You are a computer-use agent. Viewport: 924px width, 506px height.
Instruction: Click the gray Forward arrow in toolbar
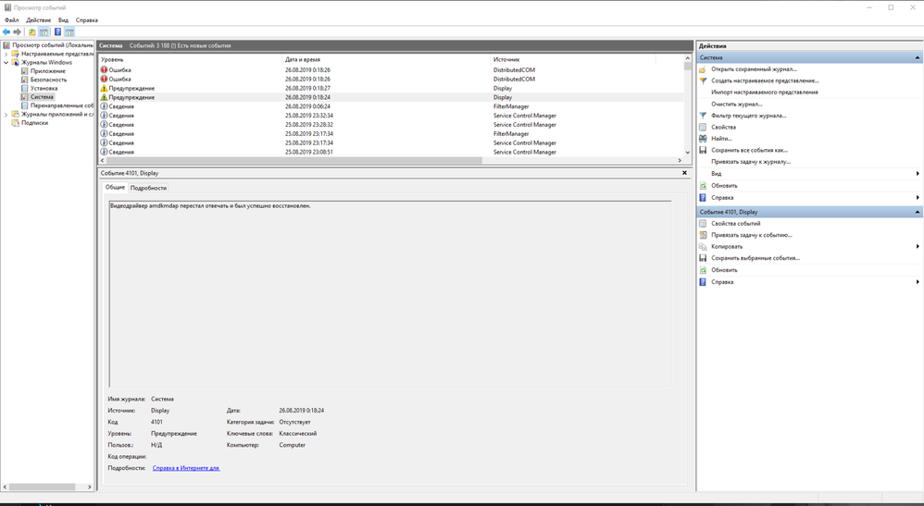[17, 31]
